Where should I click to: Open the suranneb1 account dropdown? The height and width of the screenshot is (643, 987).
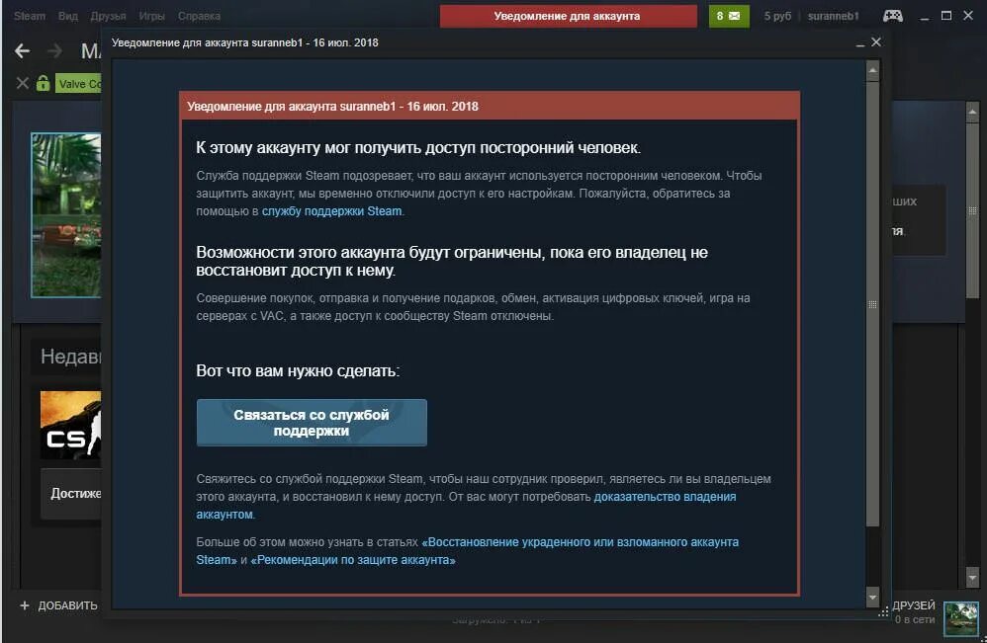coord(833,17)
